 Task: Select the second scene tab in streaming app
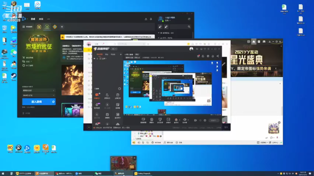[x=107, y=54]
